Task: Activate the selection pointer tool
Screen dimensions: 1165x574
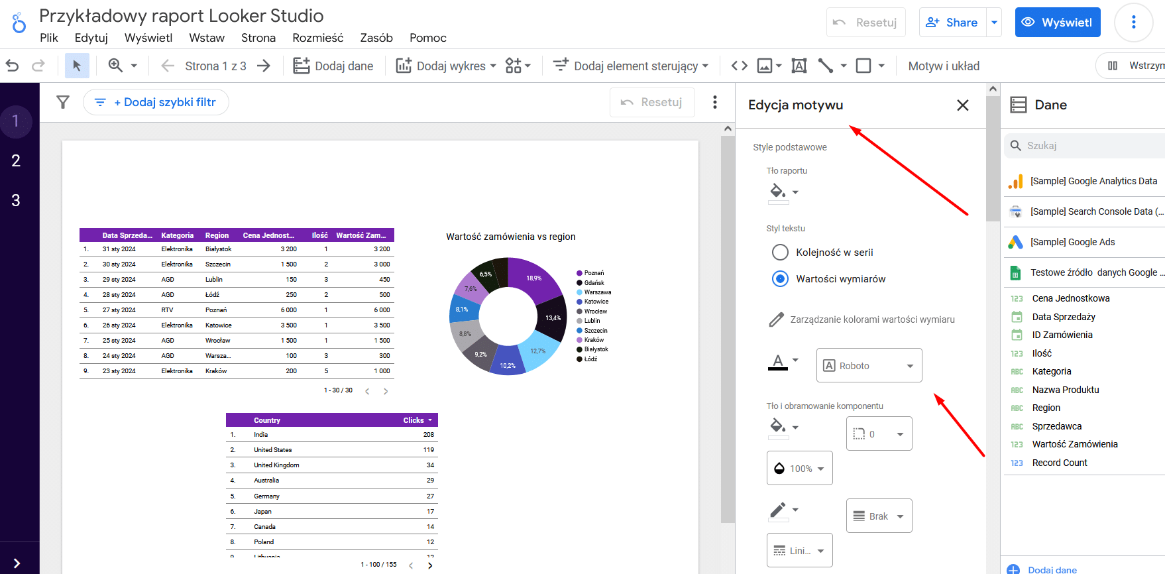Action: tap(77, 66)
